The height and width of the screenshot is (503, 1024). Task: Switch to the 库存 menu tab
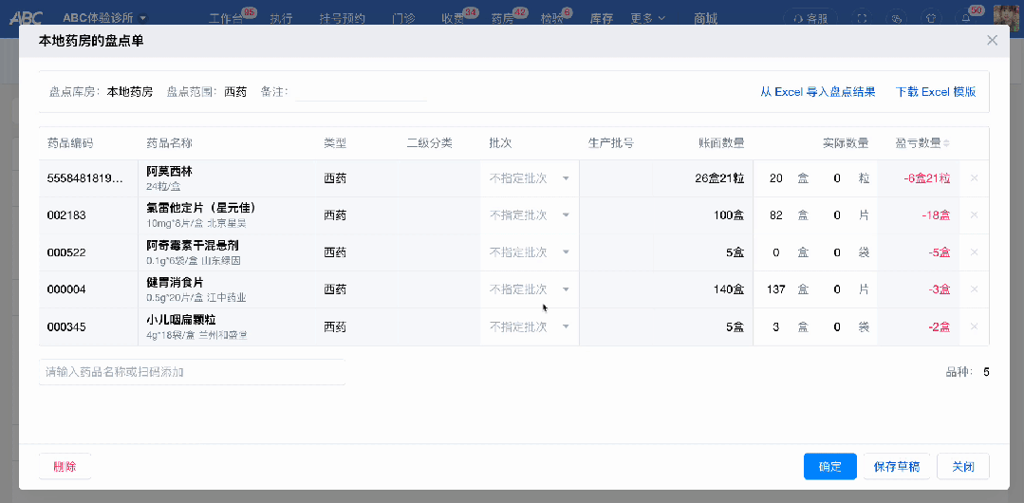pyautogui.click(x=601, y=18)
